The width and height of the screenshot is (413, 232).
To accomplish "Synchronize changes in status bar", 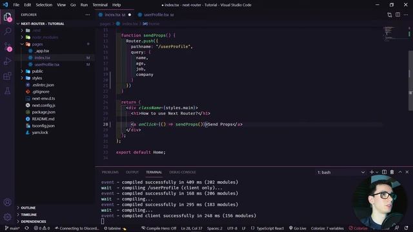I will coord(26,228).
